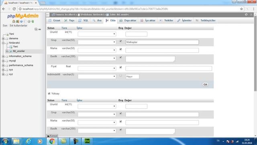This screenshot has height=145, width=257.
Task: Switch to the Gözat tab
Action: (55, 21)
